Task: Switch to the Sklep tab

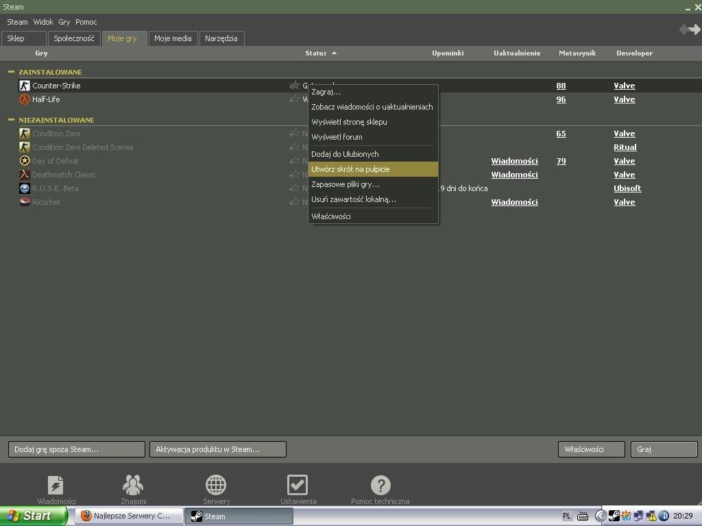Action: (x=24, y=38)
